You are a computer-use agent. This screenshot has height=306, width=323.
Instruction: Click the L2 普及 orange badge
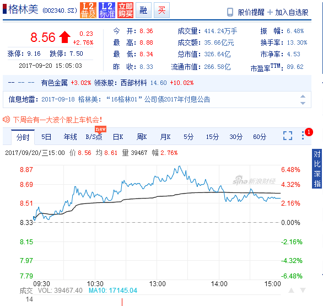(x=88, y=10)
